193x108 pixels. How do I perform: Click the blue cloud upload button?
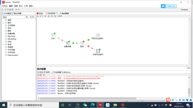tap(169, 6)
